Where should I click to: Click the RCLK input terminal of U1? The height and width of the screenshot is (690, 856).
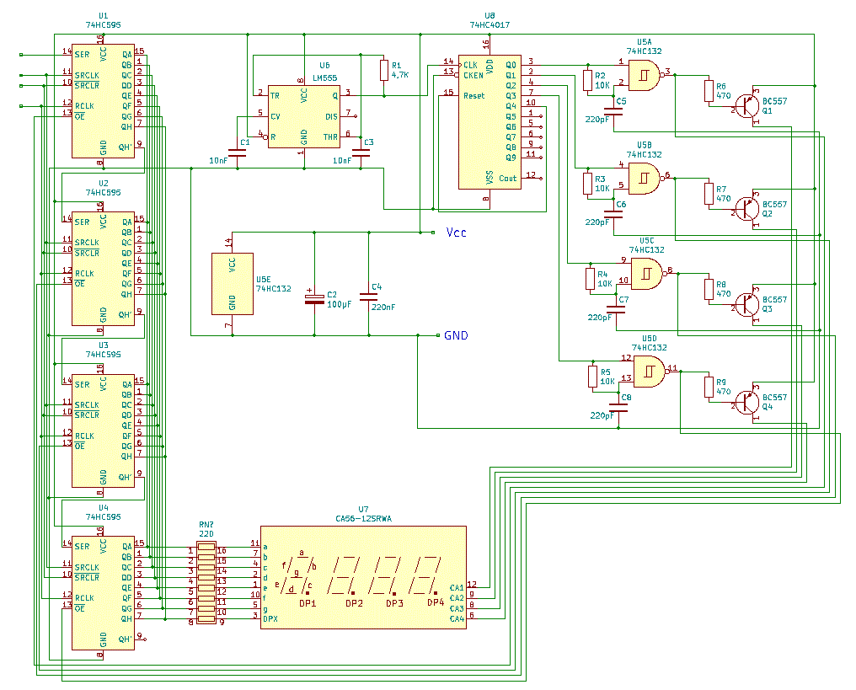[21, 106]
